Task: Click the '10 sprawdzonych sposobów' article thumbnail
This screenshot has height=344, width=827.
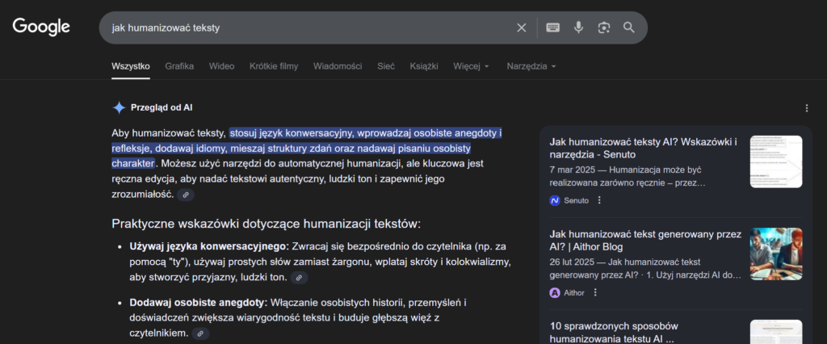Action: (x=776, y=332)
